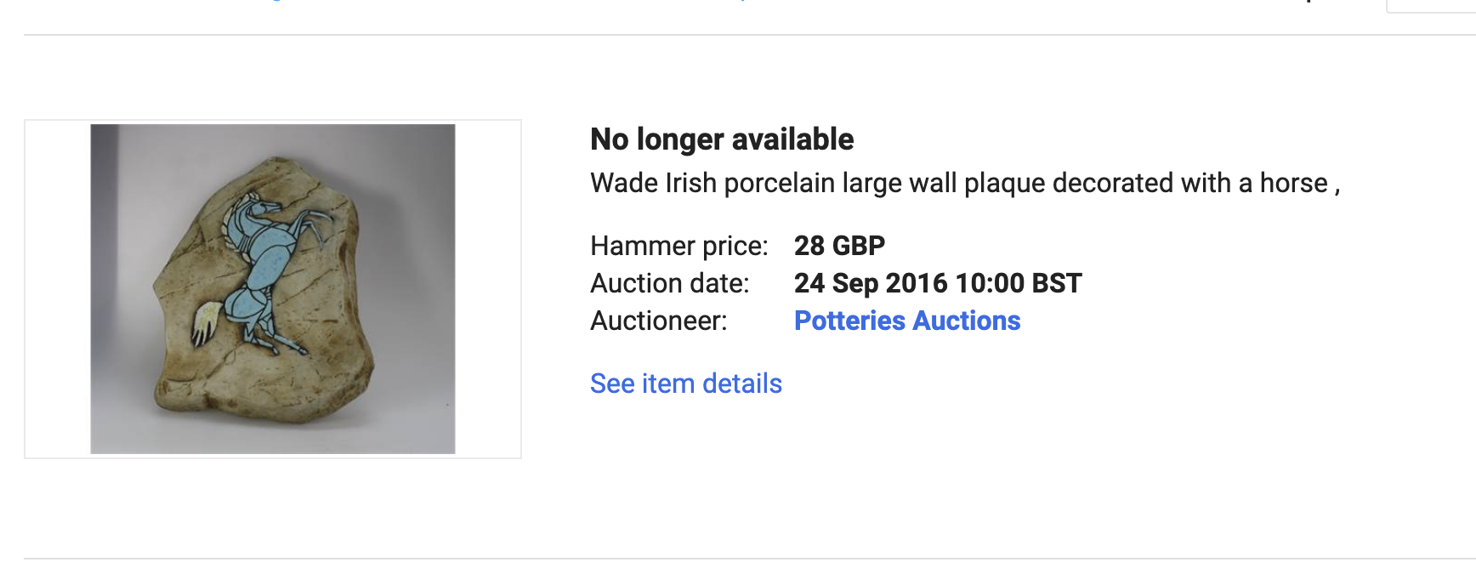
Task: Select the Wade Irish porcelain title text
Action: pos(964,184)
